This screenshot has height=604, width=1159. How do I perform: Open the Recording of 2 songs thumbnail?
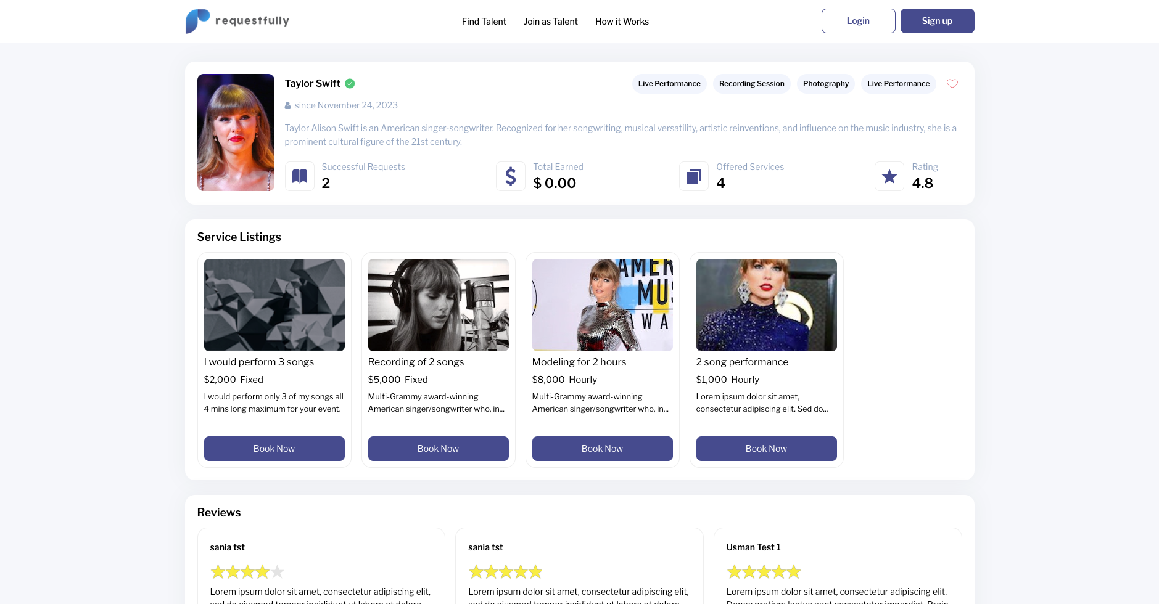439,305
